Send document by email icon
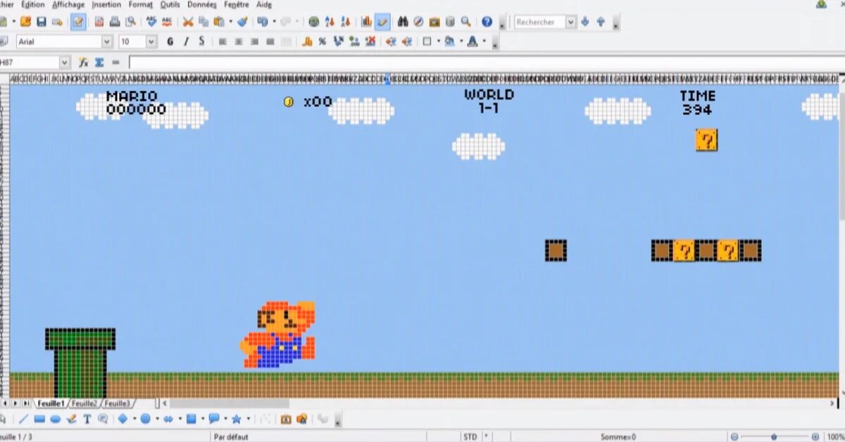Viewport: 845px width, 442px height. (x=57, y=22)
